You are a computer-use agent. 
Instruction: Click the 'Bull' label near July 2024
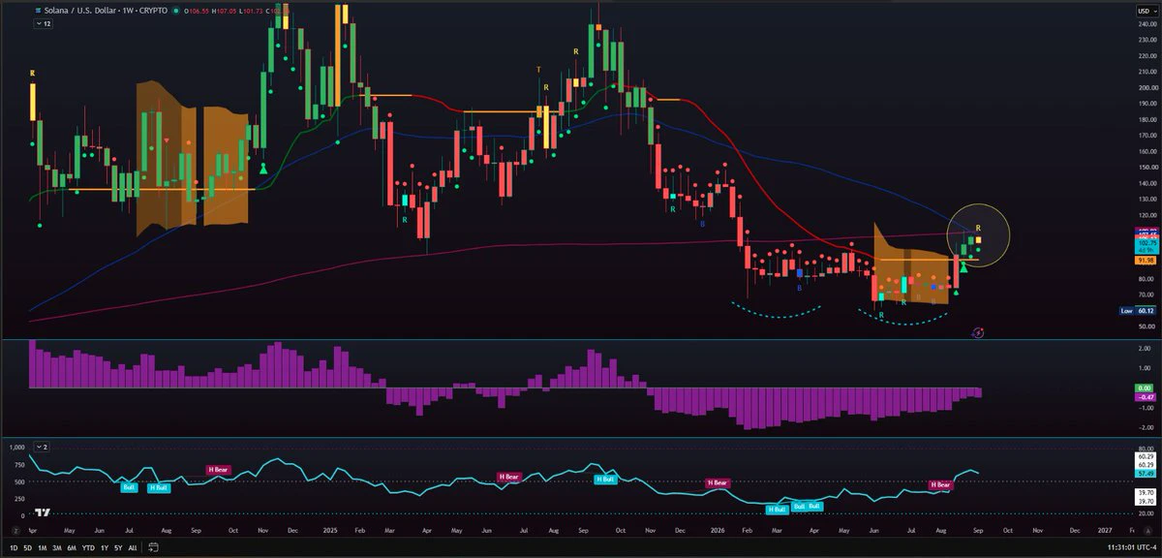click(127, 486)
